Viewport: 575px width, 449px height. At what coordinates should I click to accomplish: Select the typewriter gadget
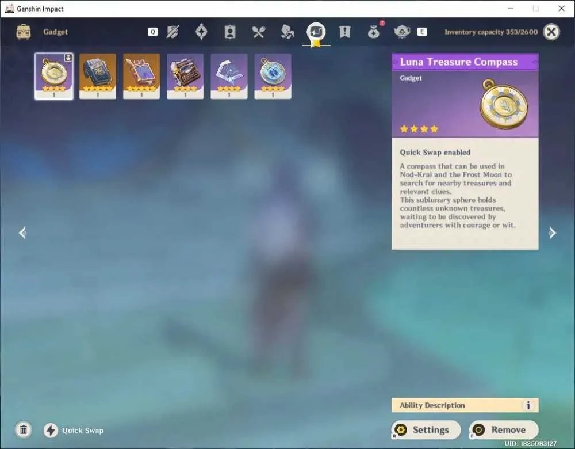click(185, 77)
